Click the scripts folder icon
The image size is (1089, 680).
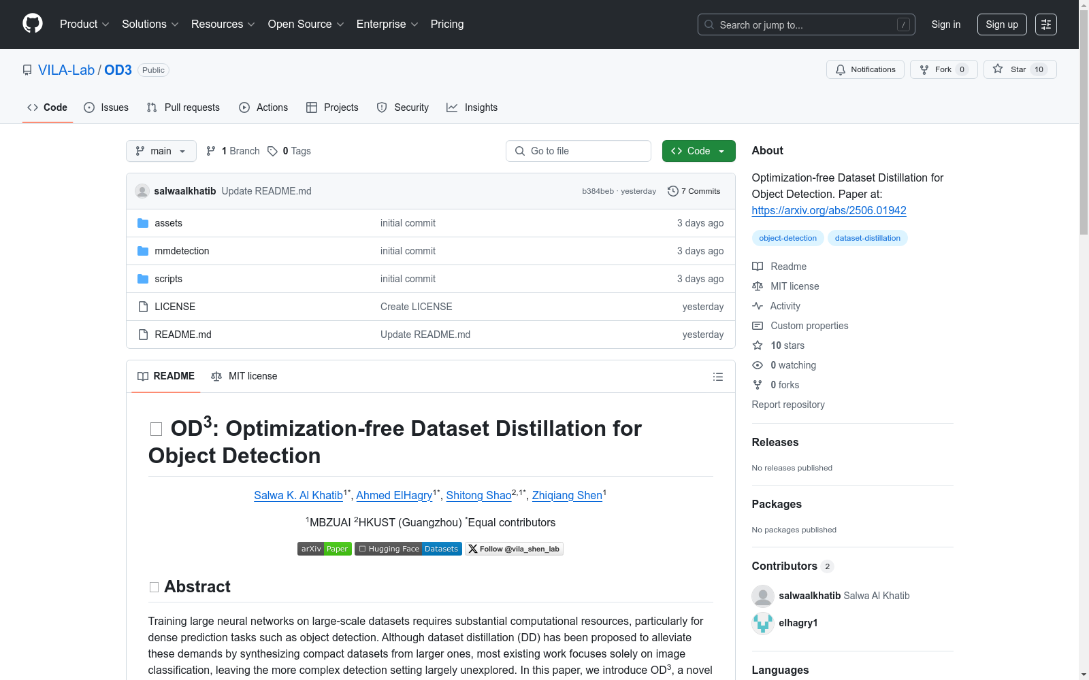[143, 279]
